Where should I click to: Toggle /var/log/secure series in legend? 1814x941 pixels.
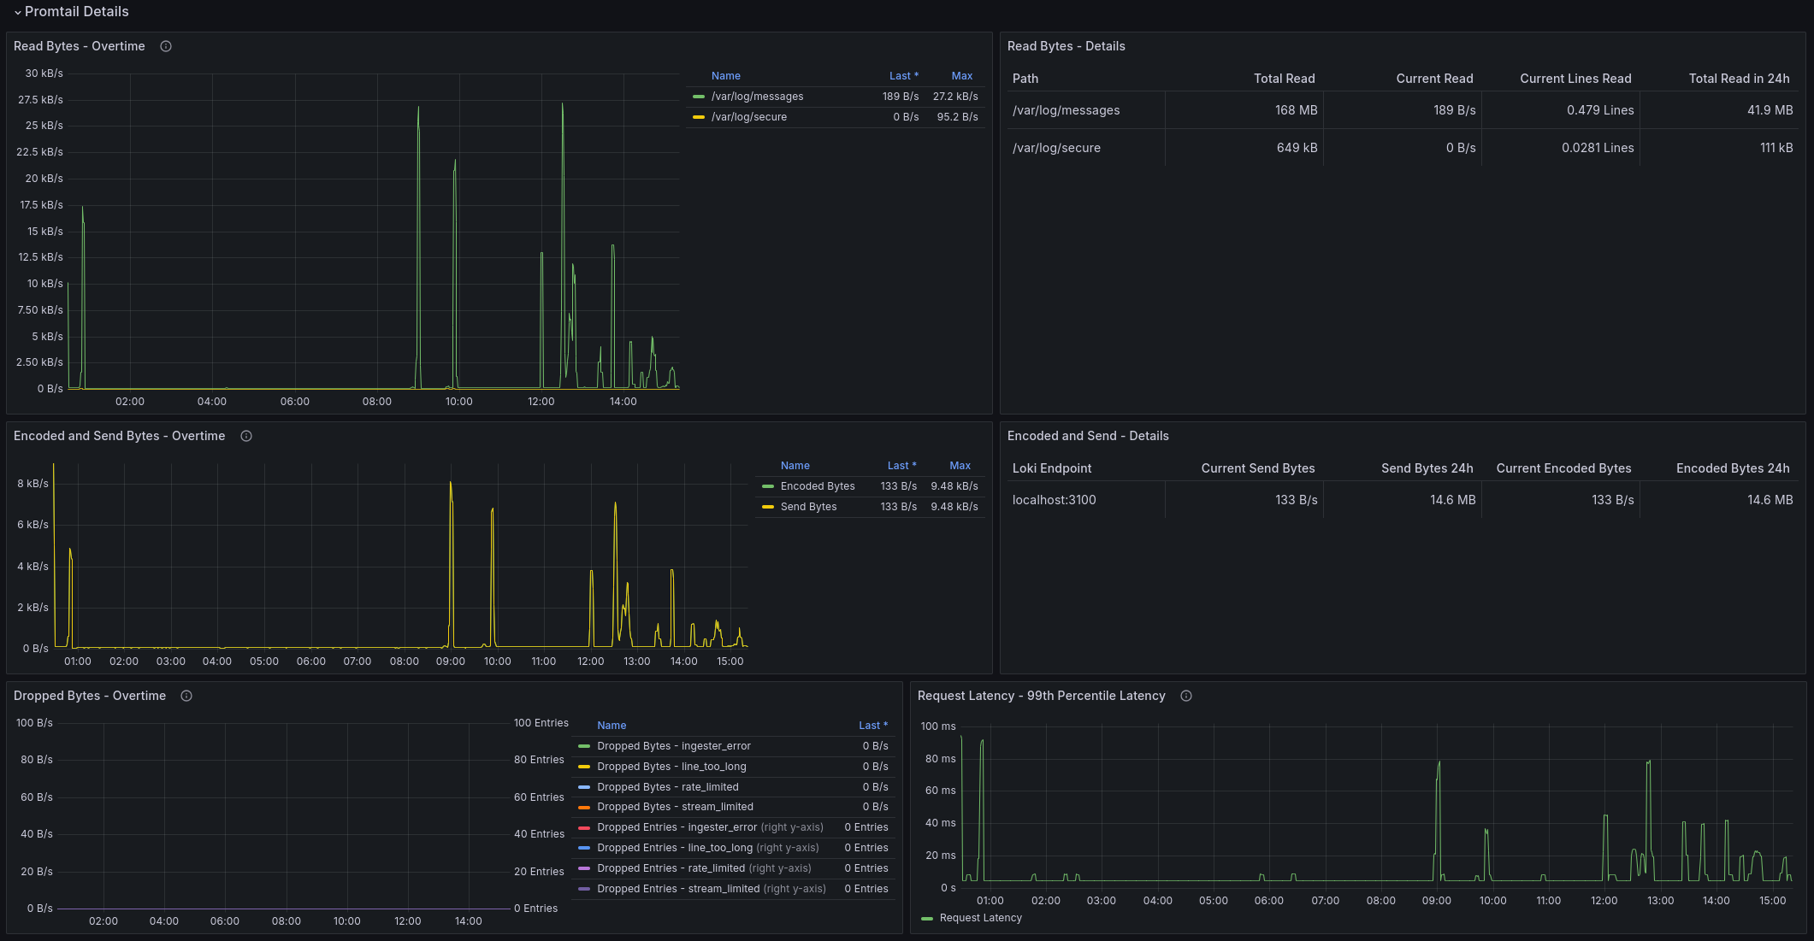pos(748,117)
